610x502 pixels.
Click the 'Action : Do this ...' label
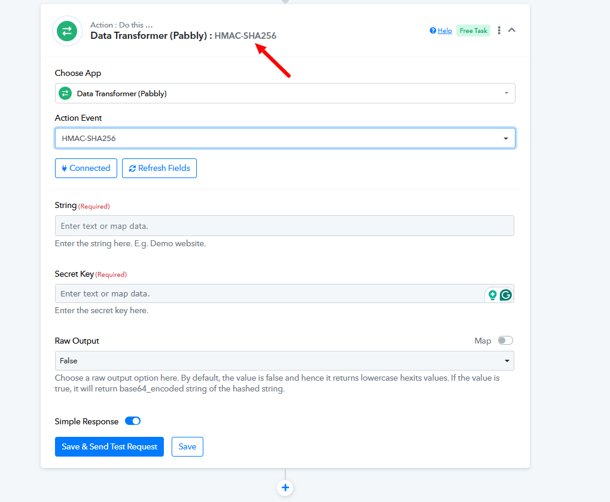coord(121,25)
